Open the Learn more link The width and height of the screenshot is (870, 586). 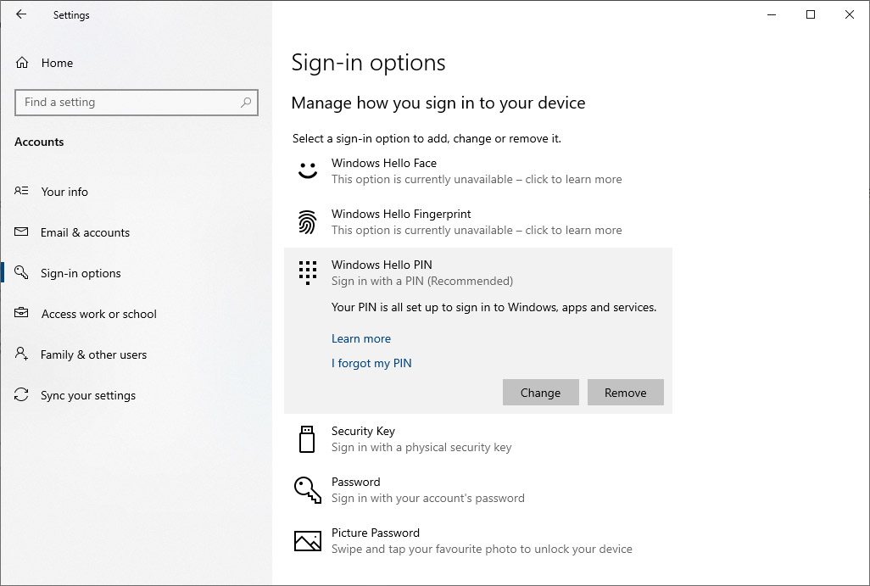click(x=360, y=338)
